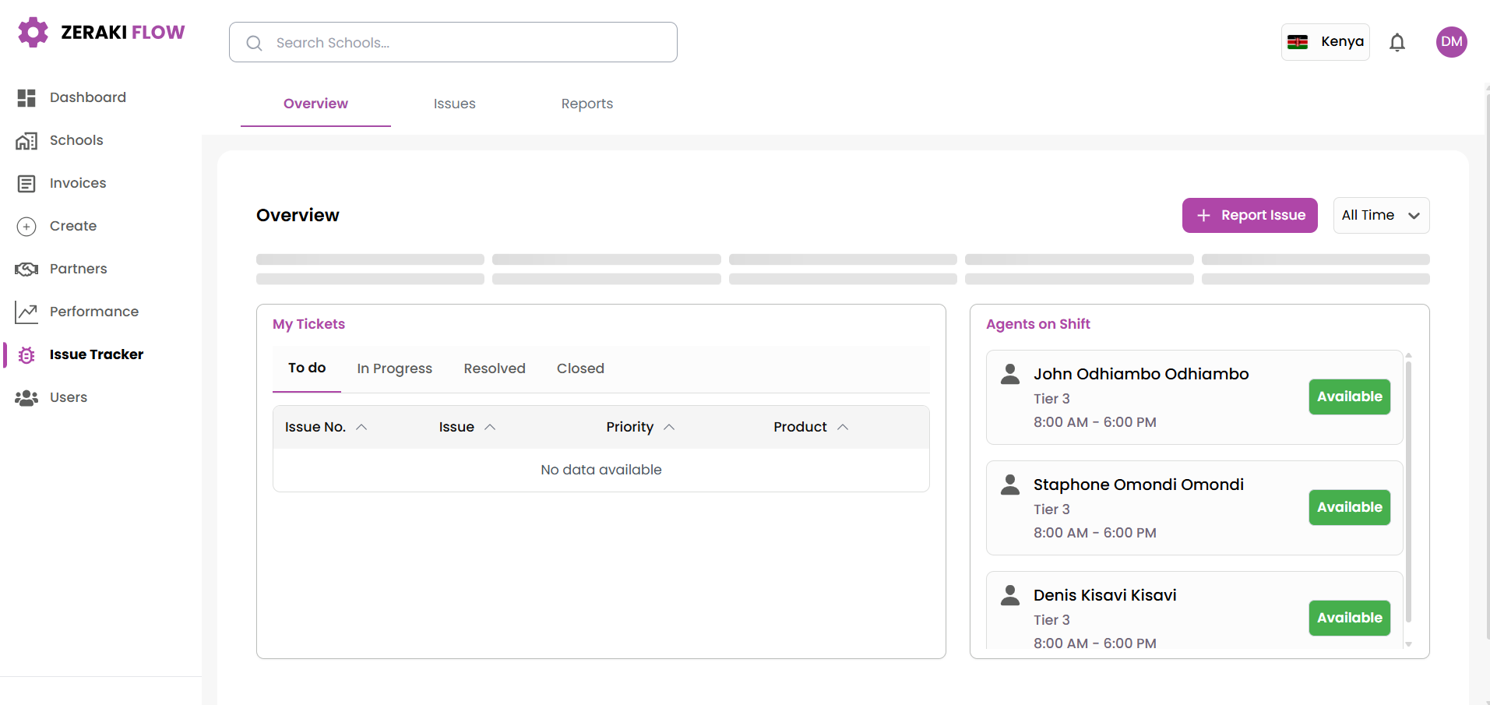Screen dimensions: 1490x705
Task: Click the Invoices document icon
Action: 26,183
